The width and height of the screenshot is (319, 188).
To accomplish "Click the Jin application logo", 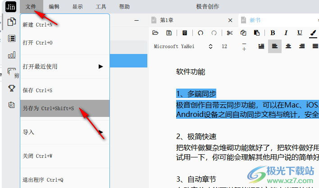I will (11, 7).
